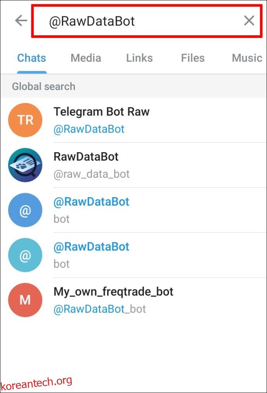The height and width of the screenshot is (393, 267).
Task: Tap the red M avatar
Action: coord(25,300)
